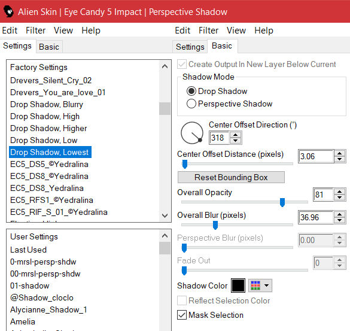
Task: Increase Overall Opacity with up arrow
Action: [339, 192]
